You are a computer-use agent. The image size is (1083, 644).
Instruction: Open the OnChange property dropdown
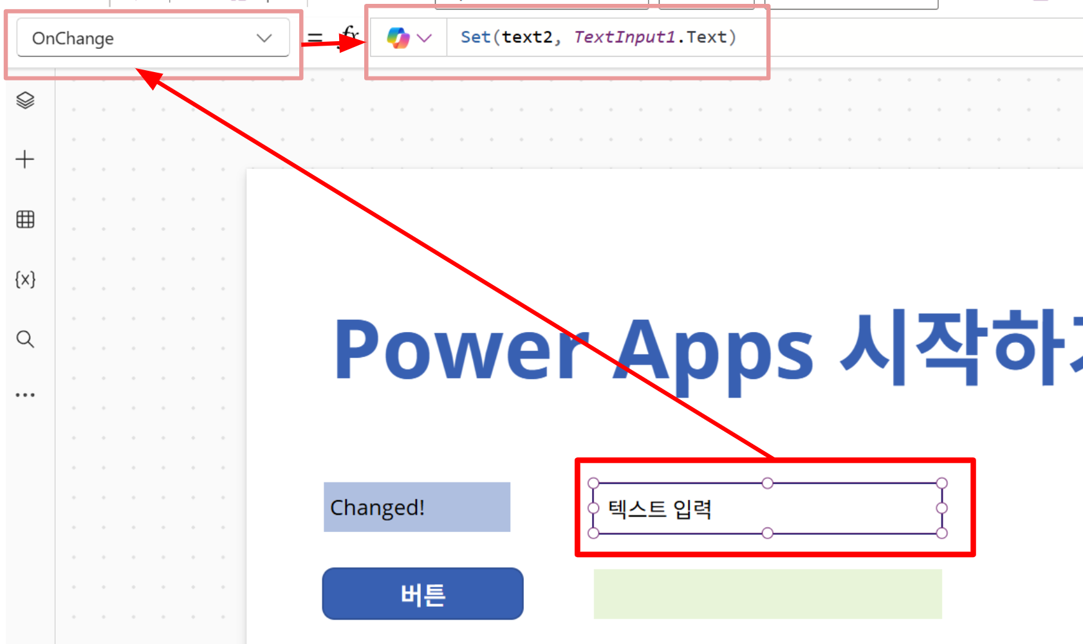pos(153,39)
